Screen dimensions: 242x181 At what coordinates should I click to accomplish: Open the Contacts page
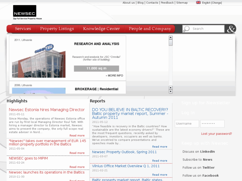coord(152,3)
